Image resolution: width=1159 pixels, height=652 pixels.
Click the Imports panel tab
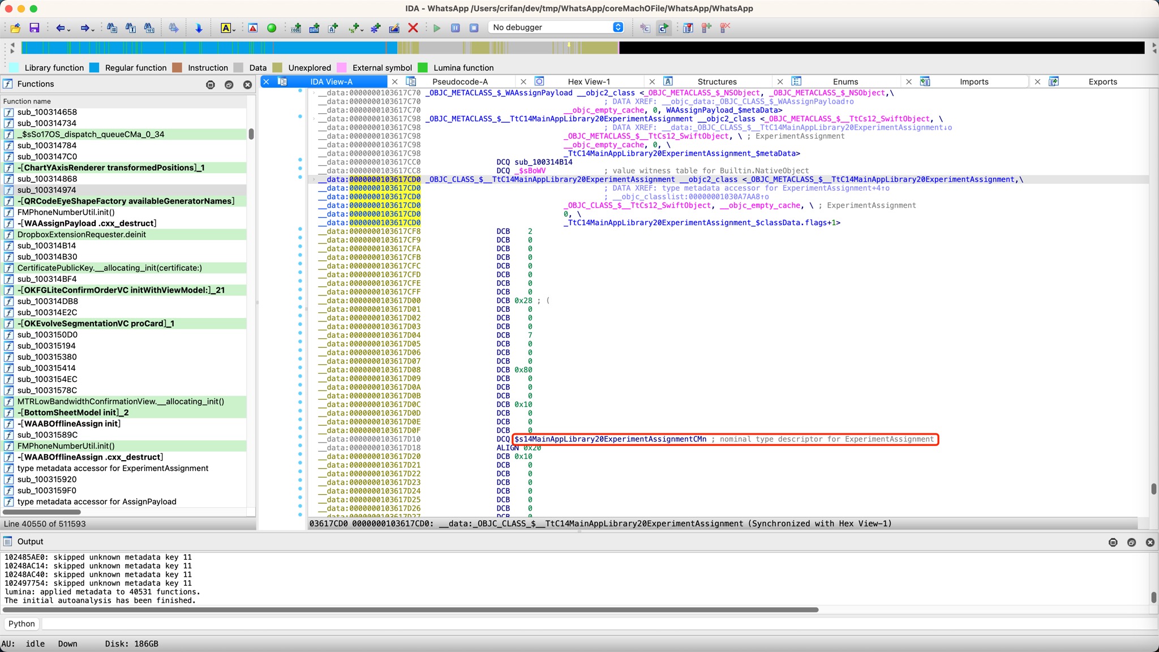976,81
